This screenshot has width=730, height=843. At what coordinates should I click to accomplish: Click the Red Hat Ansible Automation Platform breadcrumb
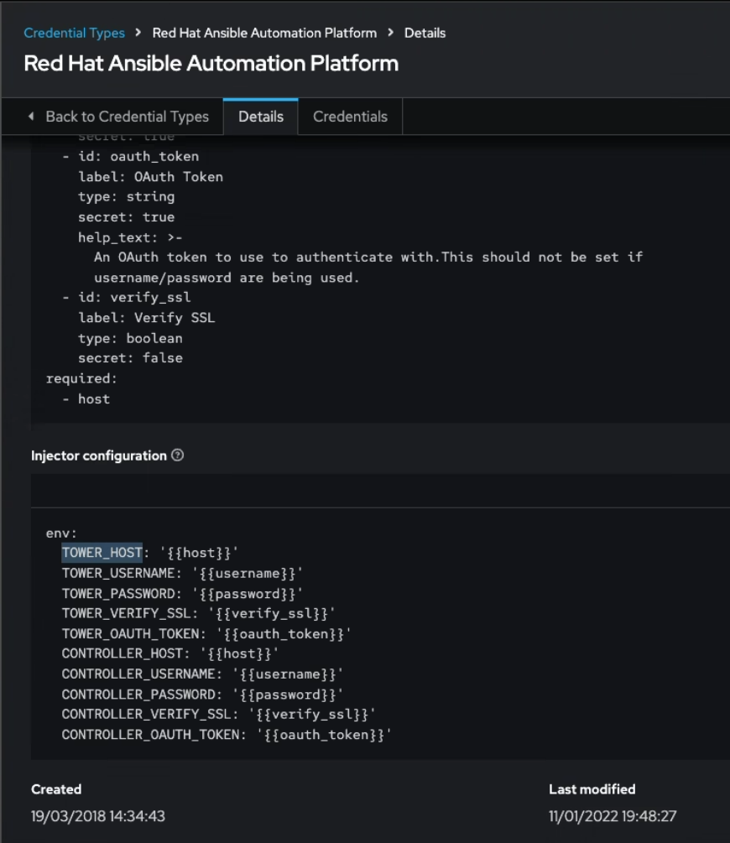(x=264, y=33)
